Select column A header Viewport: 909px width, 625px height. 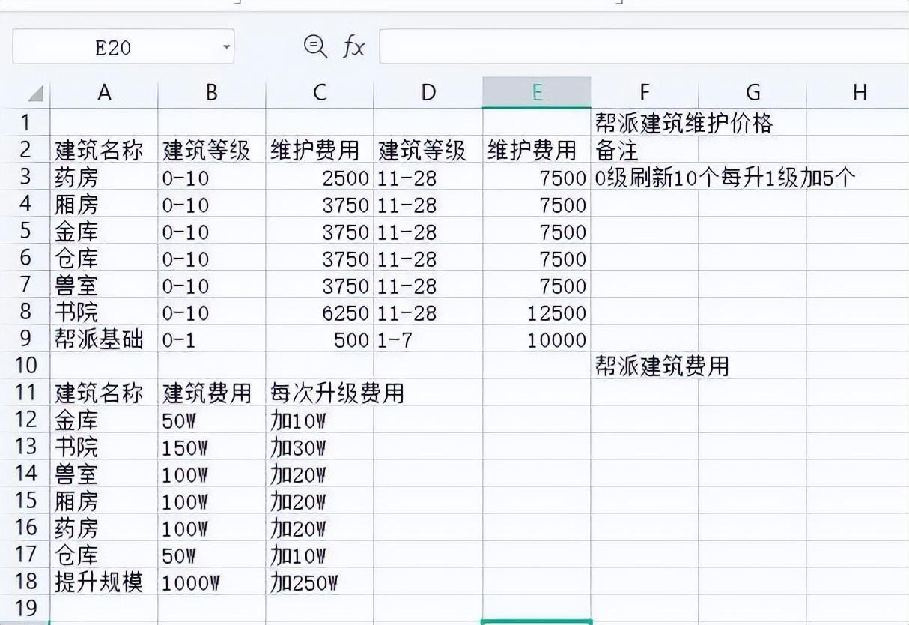[x=104, y=92]
